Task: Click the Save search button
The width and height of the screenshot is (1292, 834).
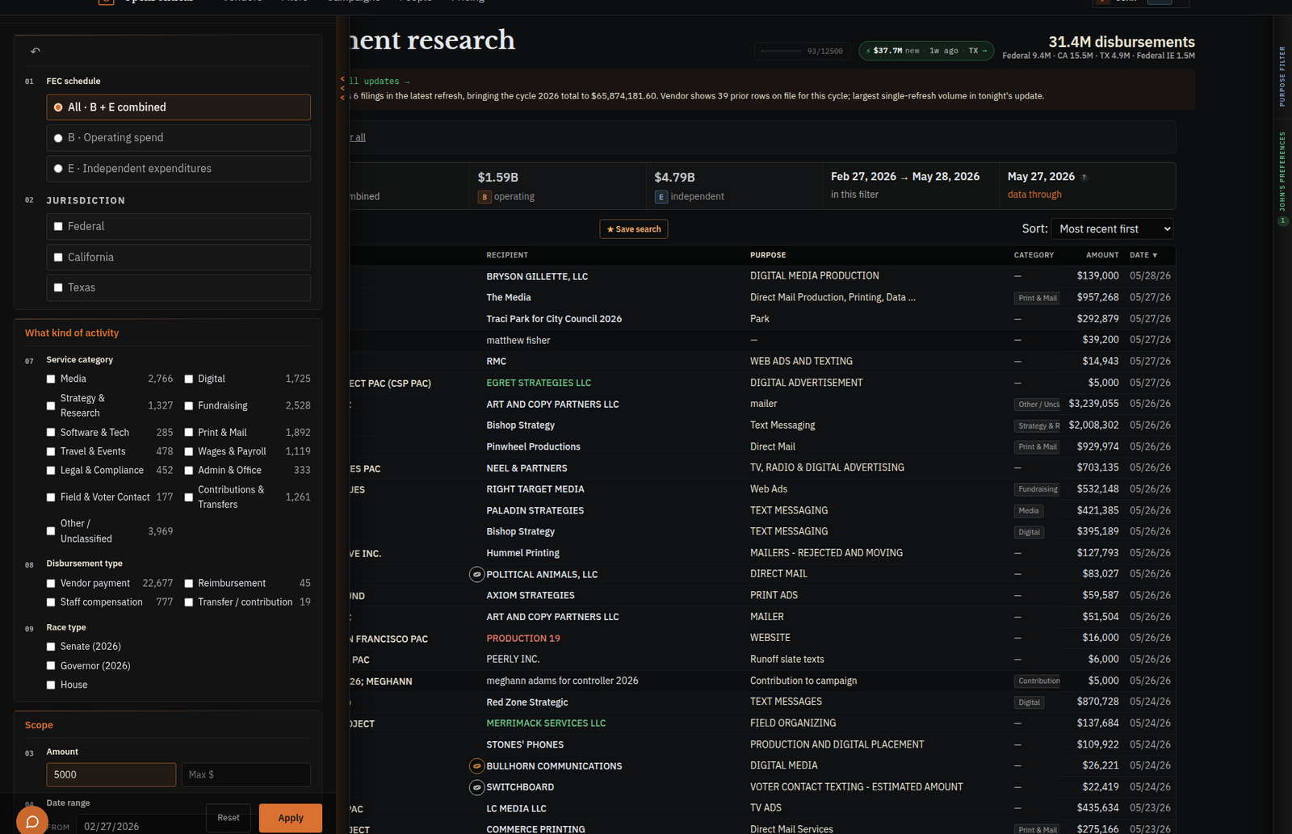Action: pyautogui.click(x=634, y=229)
